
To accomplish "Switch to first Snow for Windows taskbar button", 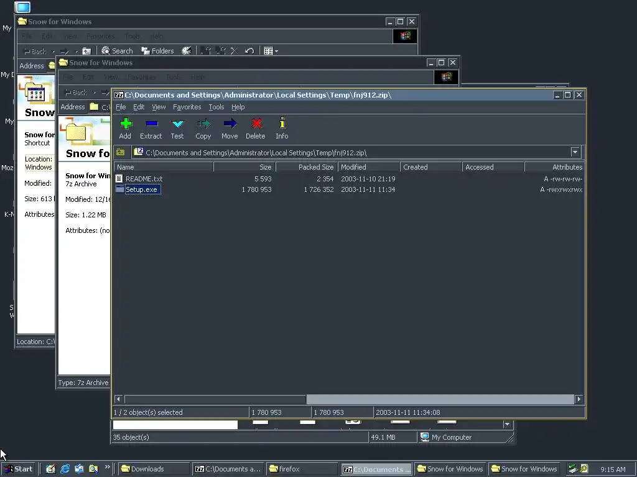I will [450, 469].
